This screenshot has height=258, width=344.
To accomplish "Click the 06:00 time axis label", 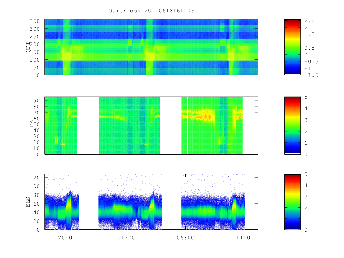I will point(185,238).
